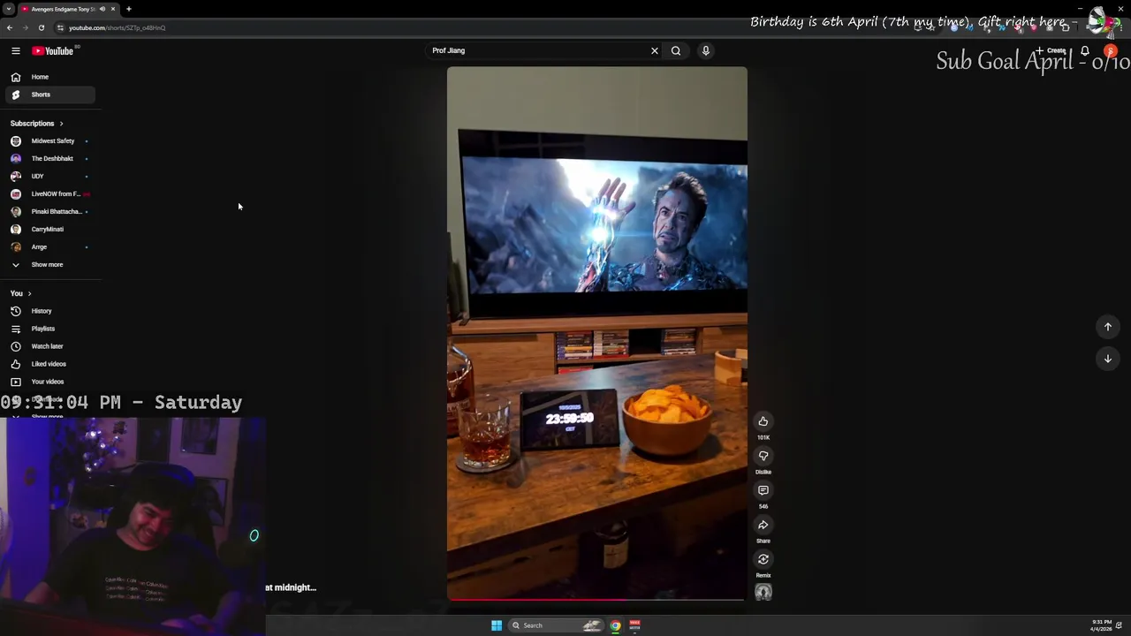
Task: Start voice search with microphone
Action: click(x=705, y=50)
